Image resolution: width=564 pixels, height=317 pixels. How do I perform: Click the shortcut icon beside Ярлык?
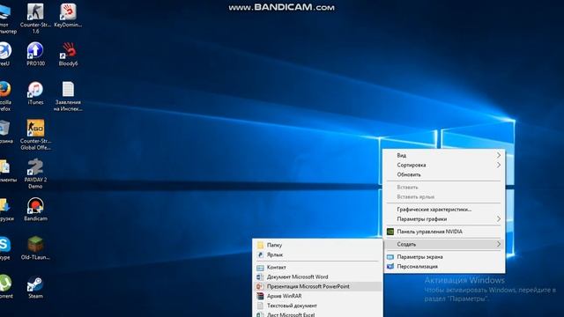(260, 254)
